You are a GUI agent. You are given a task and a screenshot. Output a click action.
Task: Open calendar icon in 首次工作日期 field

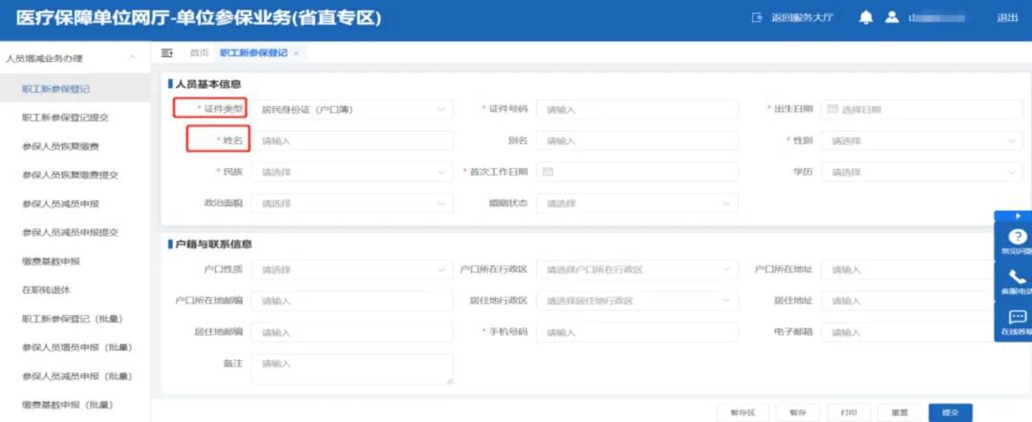coord(547,172)
